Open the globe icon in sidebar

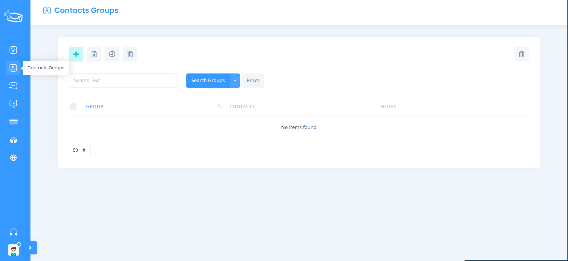pyautogui.click(x=13, y=158)
